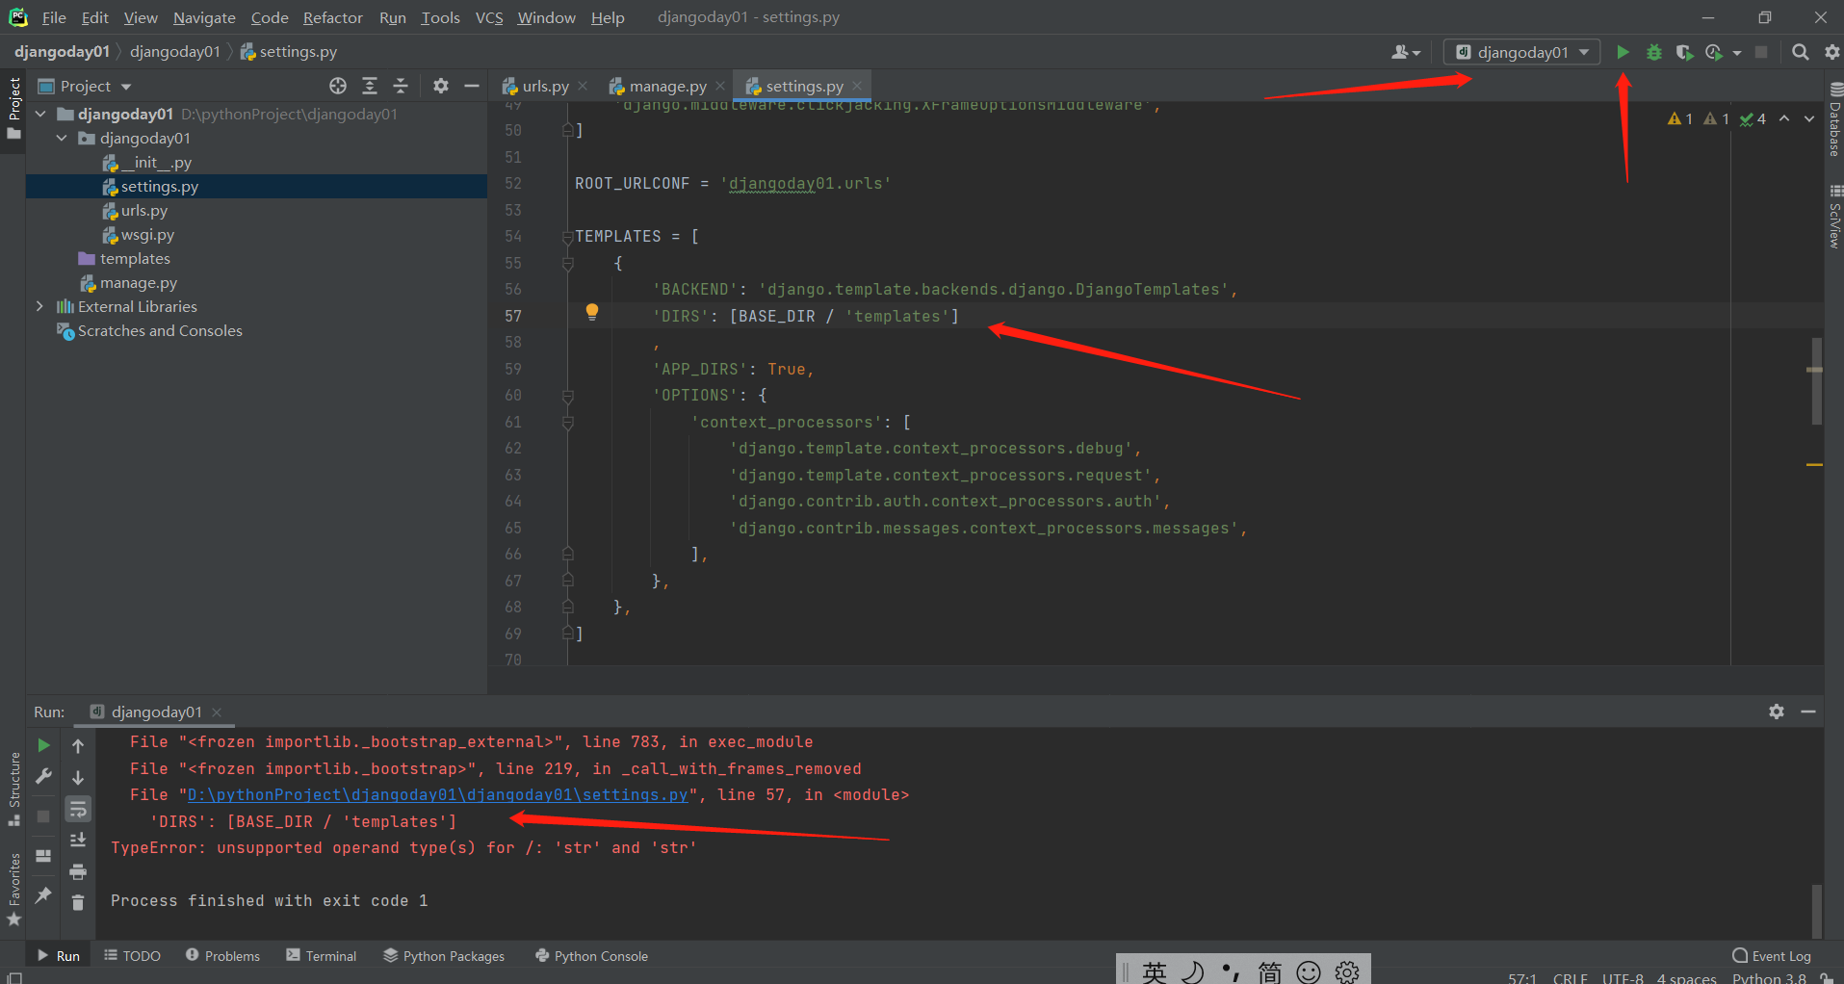Open the TODO tool window
The image size is (1844, 984).
(x=132, y=956)
